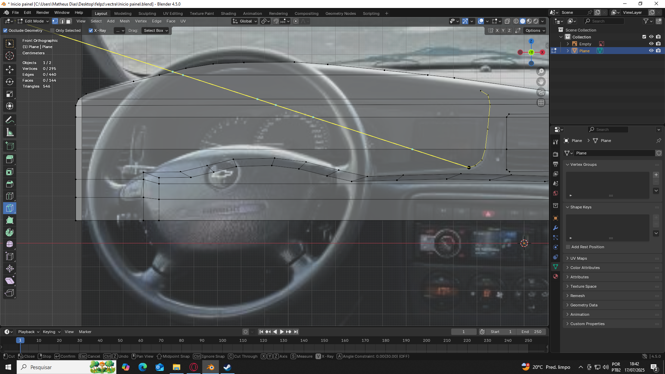Open the Mesh menu
Viewport: 665px width, 374px height.
point(125,21)
